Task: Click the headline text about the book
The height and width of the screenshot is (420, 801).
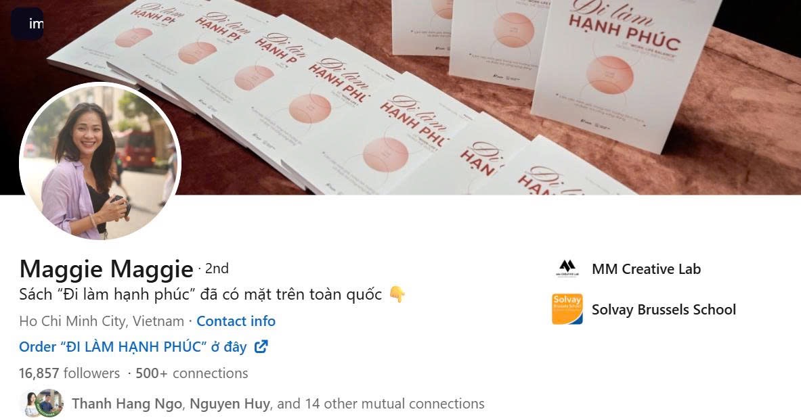Action: point(200,294)
